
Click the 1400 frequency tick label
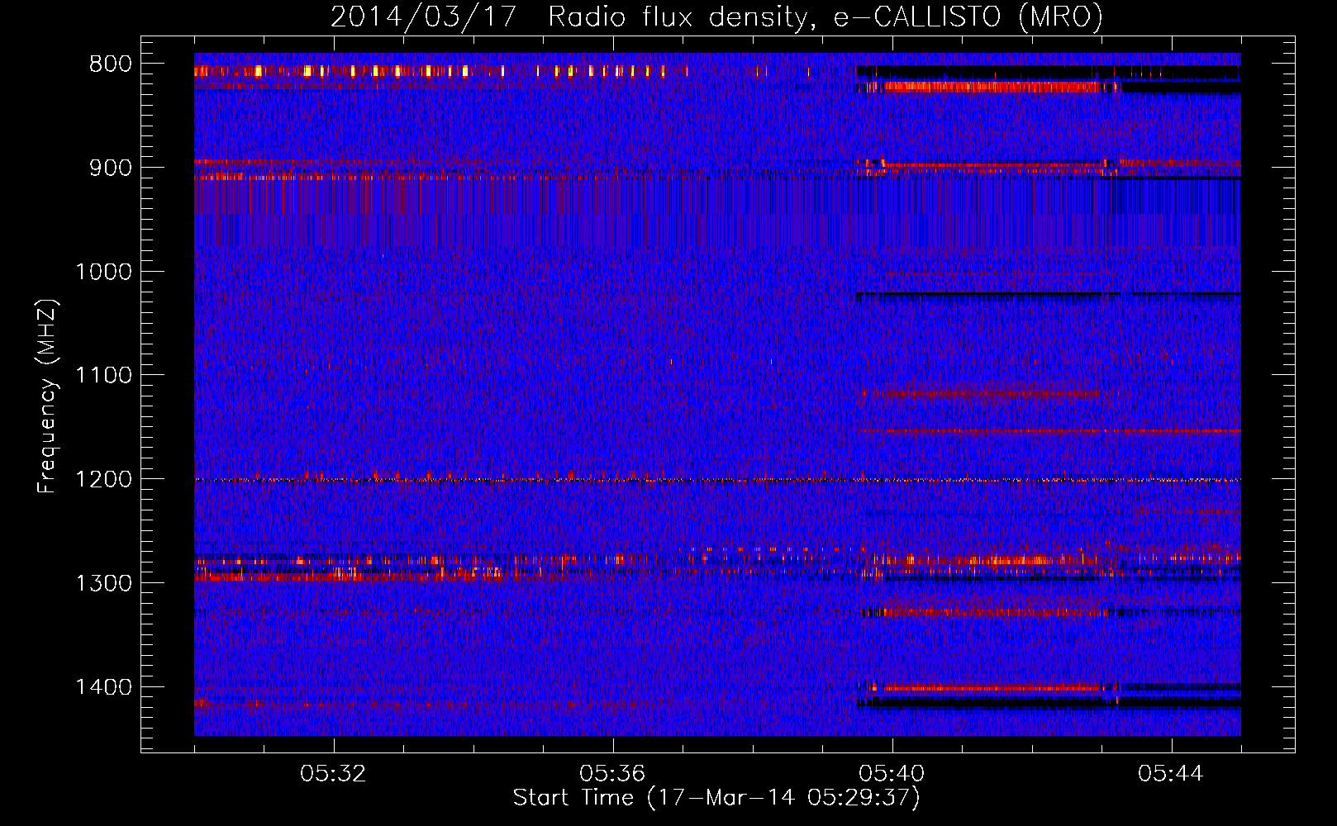pos(103,687)
